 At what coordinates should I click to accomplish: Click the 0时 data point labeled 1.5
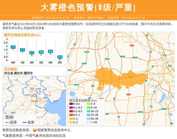click(13, 50)
